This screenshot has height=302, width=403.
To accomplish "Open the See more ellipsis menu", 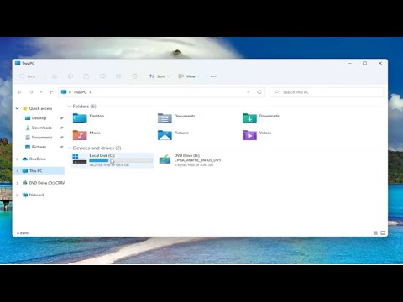I will [213, 76].
